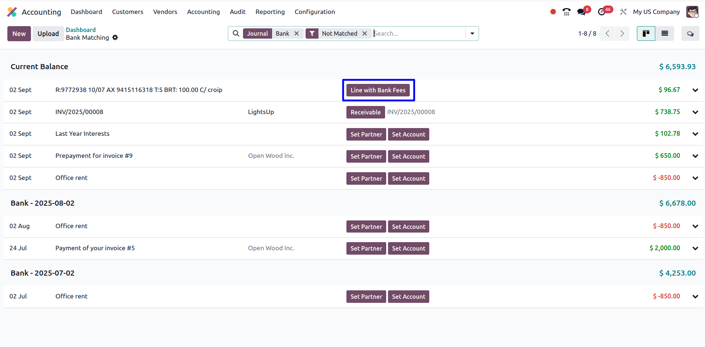705x347 pixels.
Task: Open the activities clock icon
Action: (x=602, y=12)
